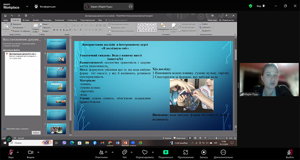
Task: Open the Макет layout dropdown
Action: click(45, 24)
